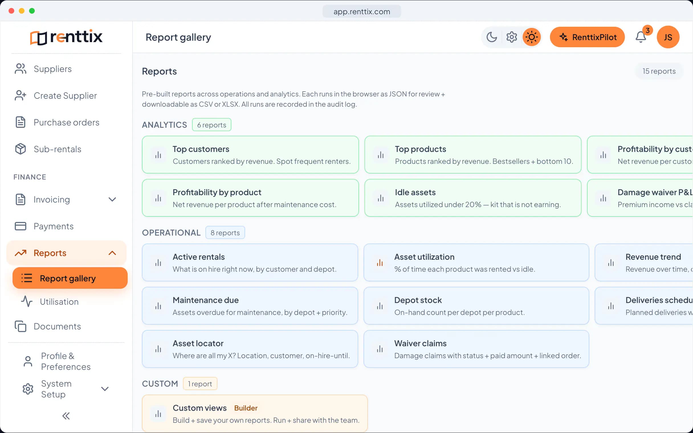The image size is (693, 433).
Task: Click the 15 reports badge
Action: (659, 71)
